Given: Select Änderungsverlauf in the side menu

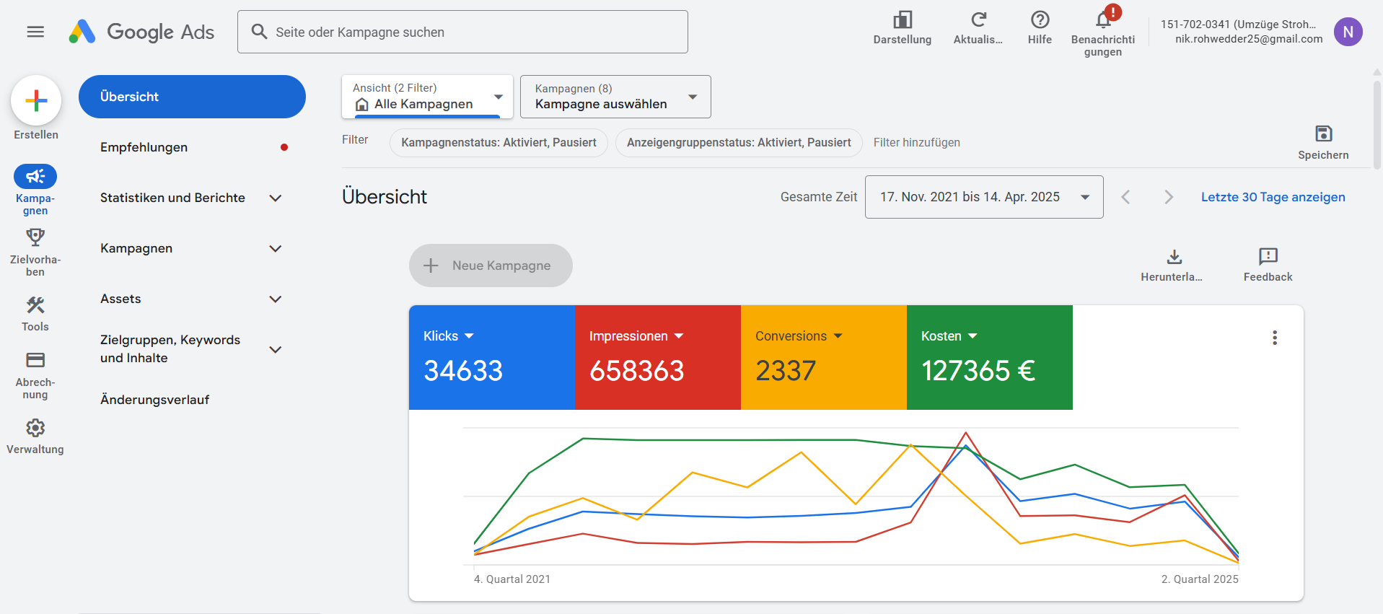Looking at the screenshot, I should point(155,400).
